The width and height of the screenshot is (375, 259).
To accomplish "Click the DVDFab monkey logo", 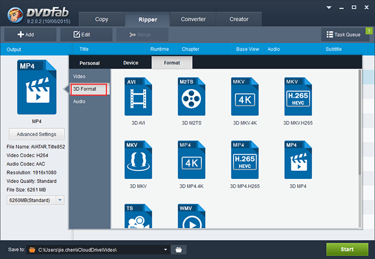I will click(x=16, y=15).
